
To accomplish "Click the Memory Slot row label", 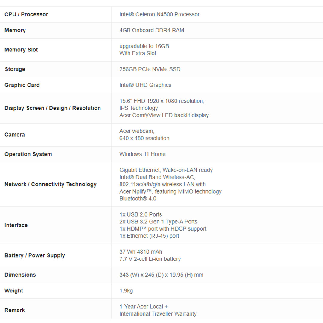I will click(x=21, y=50).
